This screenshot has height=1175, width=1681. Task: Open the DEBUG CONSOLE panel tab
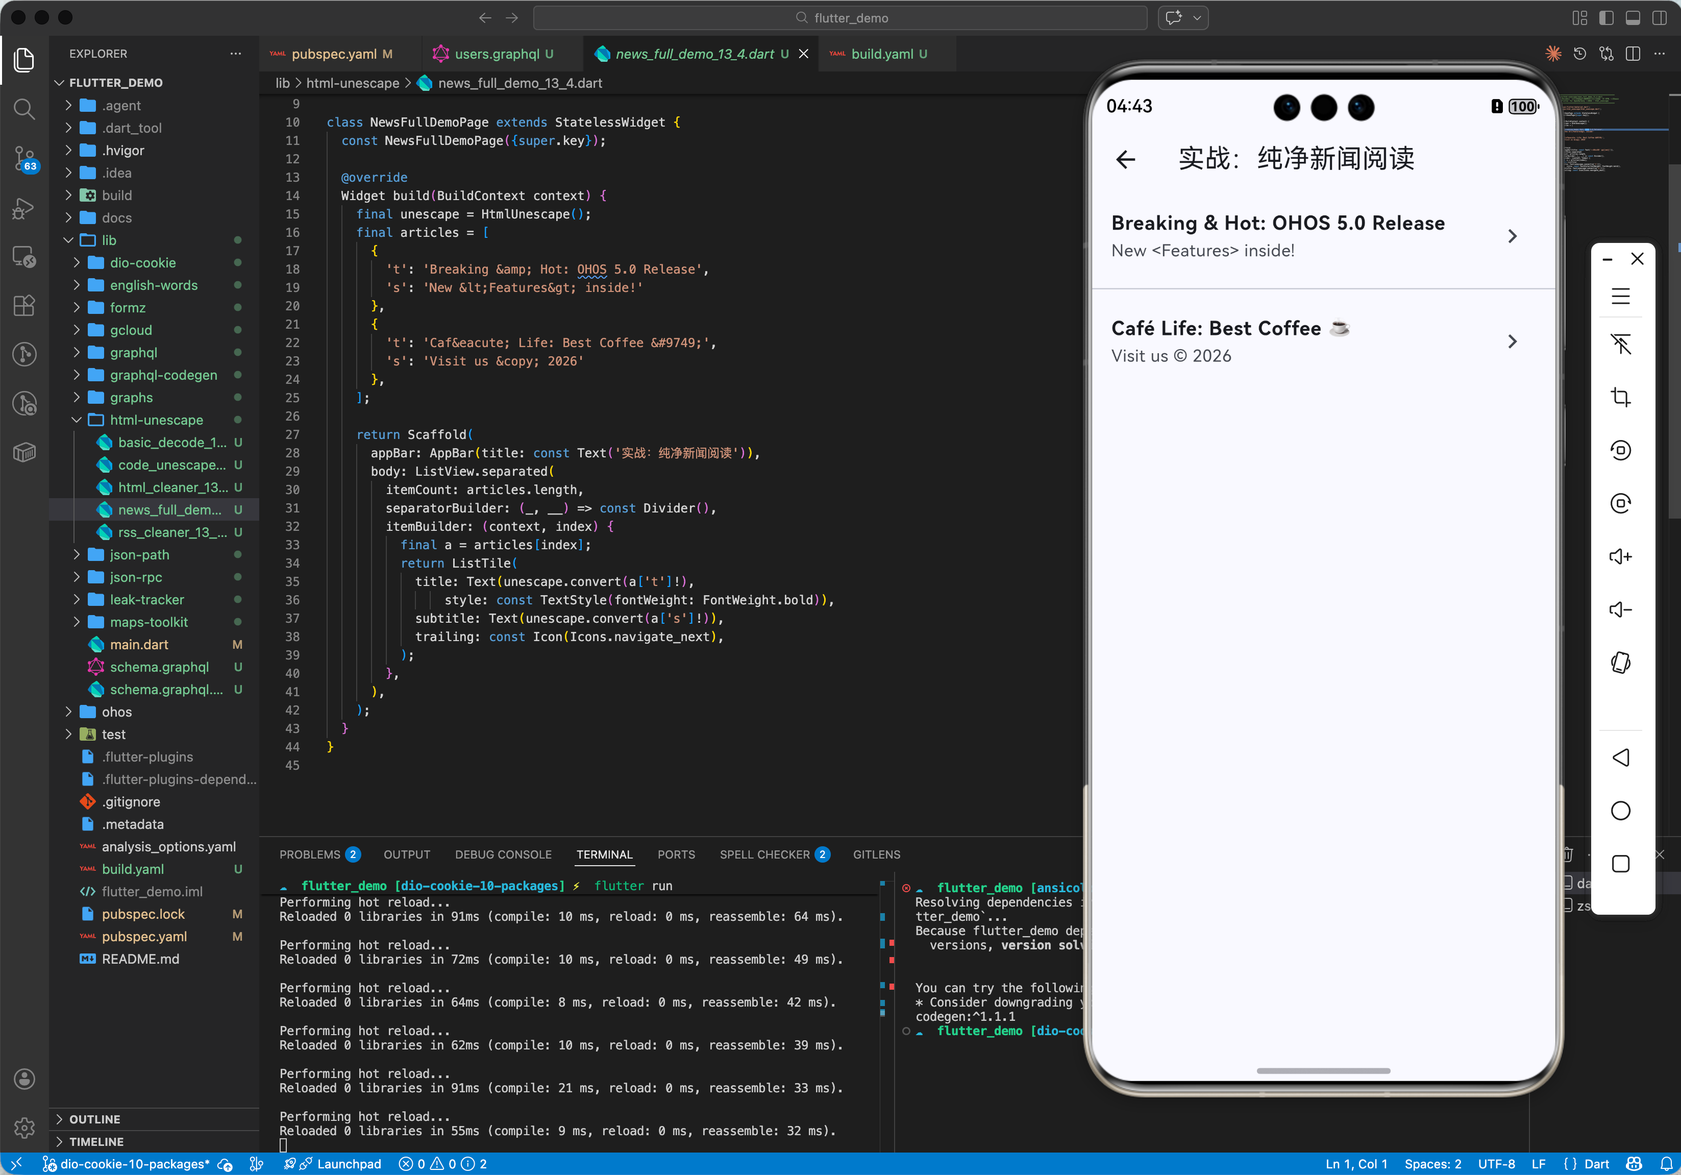tap(503, 854)
